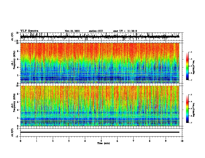Click the "0" tick on the time axis
205x158 pixels.
(20, 141)
